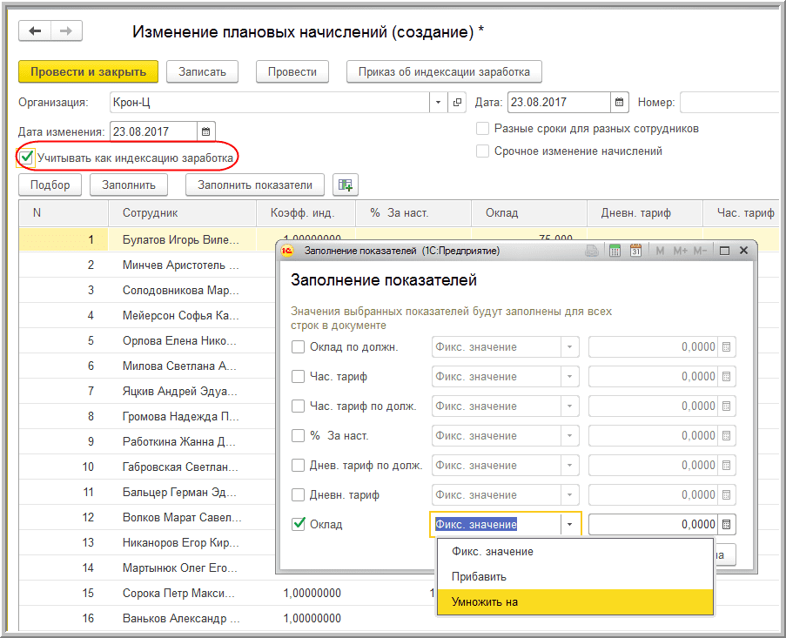The width and height of the screenshot is (786, 638).
Task: Open calculator icon in the dialog title bar
Action: (615, 251)
